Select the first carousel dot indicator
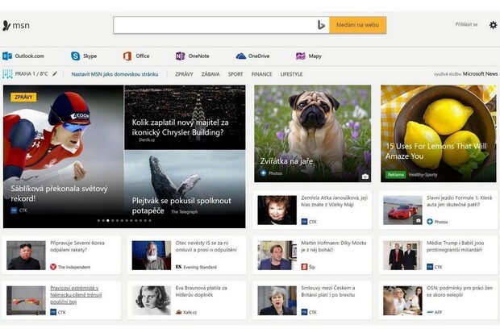500x333 pixels. point(98,220)
